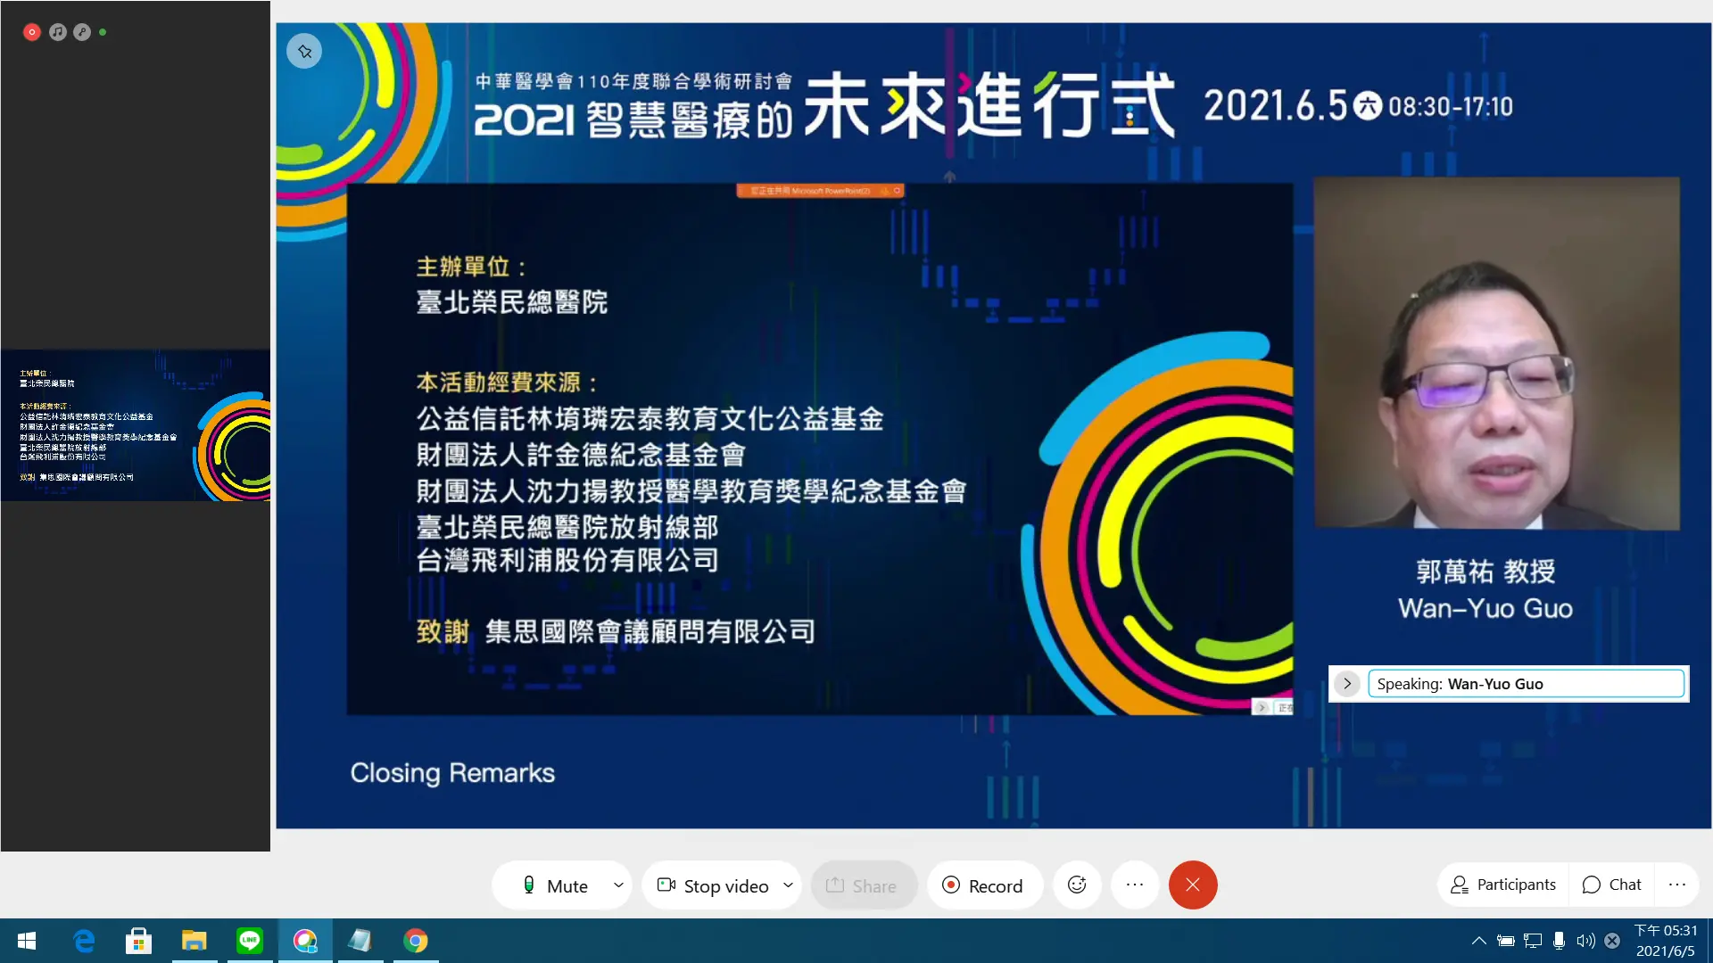Start recording the meeting
The image size is (1713, 963).
pyautogui.click(x=983, y=885)
